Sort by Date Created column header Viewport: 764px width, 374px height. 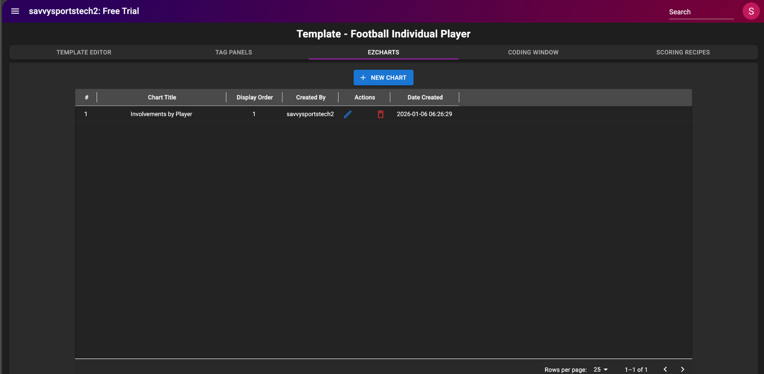point(425,97)
